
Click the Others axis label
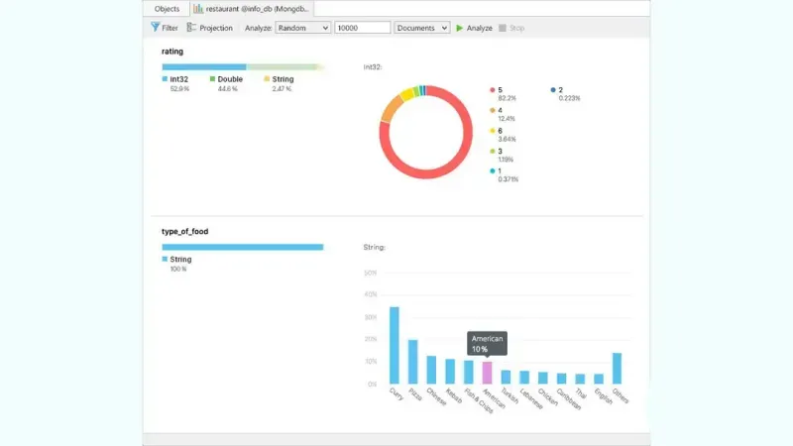click(621, 395)
